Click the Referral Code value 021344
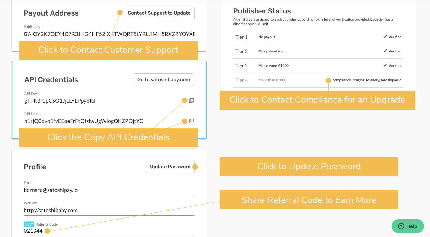 33,231
